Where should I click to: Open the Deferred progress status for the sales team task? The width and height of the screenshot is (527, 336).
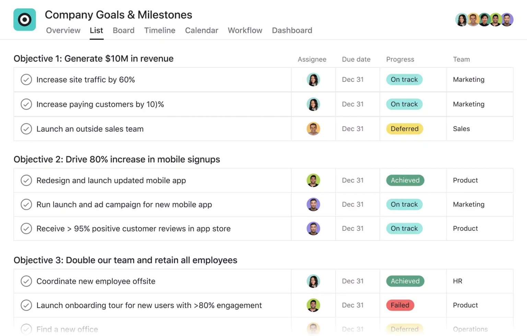coord(405,129)
